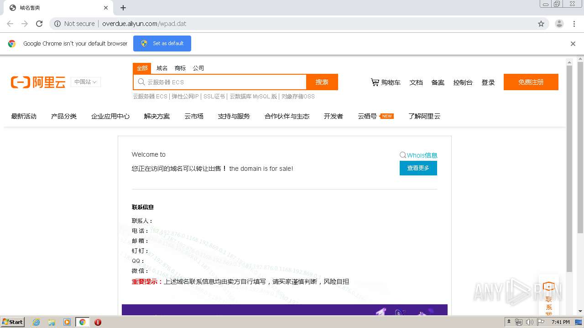The width and height of the screenshot is (584, 328).
Task: Reload the page
Action: (x=39, y=24)
